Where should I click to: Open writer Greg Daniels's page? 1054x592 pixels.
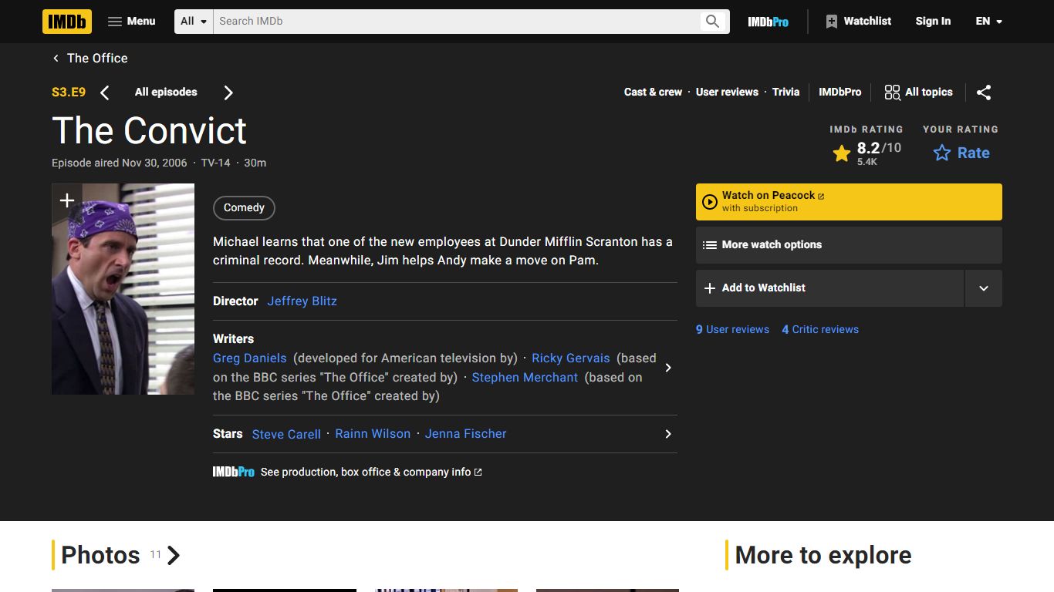click(249, 358)
